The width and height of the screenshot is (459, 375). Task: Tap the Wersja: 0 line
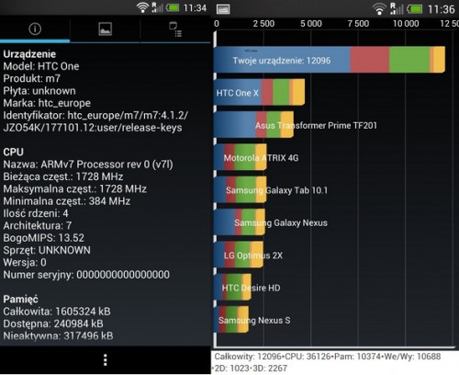click(25, 263)
